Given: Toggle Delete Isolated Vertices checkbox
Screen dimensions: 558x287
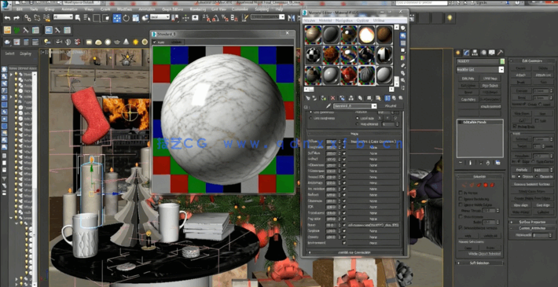Looking at the screenshot, I should pos(461,227).
